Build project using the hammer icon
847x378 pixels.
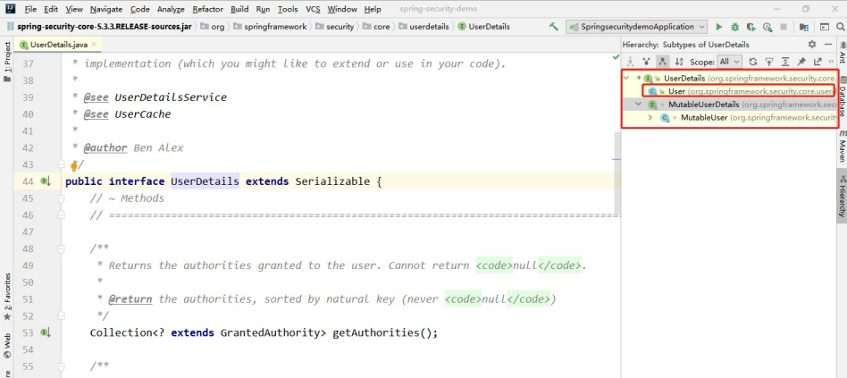555,27
